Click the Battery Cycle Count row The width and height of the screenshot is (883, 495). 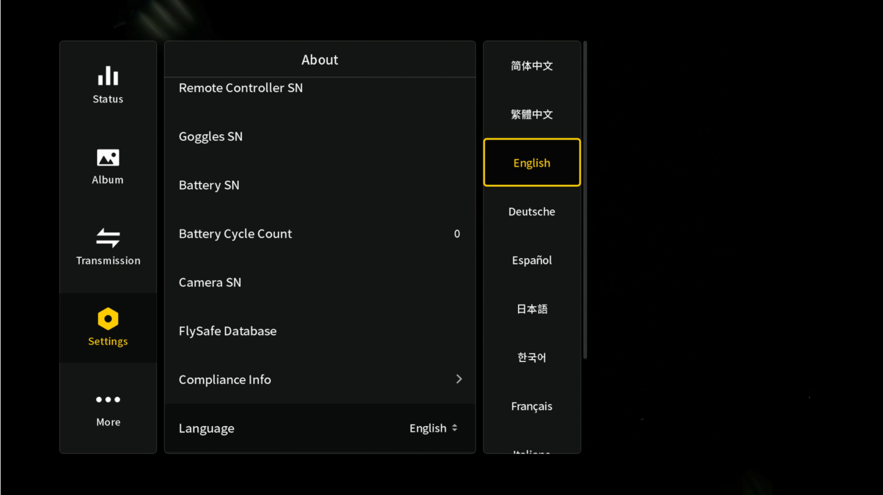[x=320, y=234]
